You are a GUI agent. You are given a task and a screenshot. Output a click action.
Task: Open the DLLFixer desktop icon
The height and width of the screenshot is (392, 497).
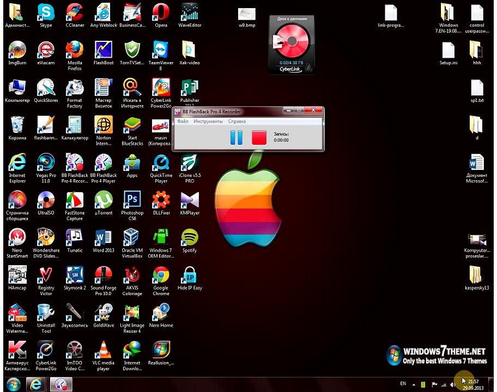click(161, 203)
